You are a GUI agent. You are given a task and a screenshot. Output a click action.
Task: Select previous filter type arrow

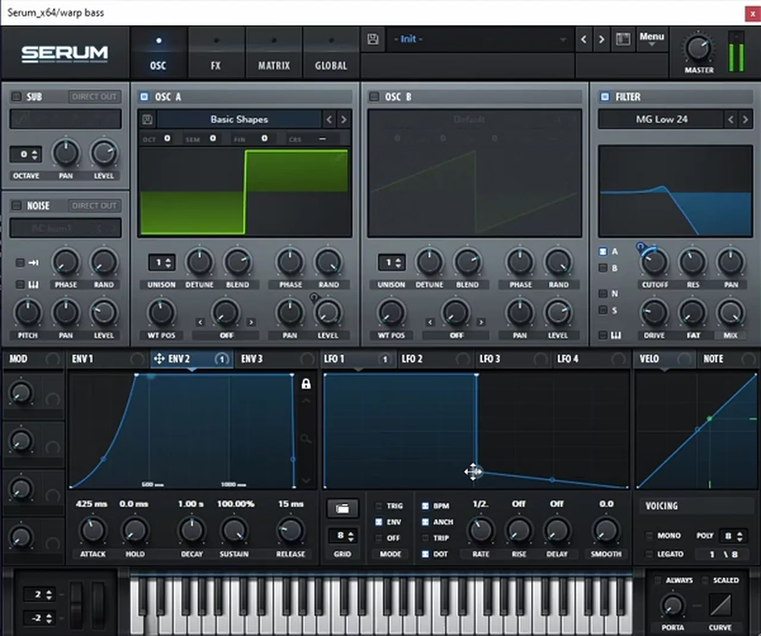coord(731,119)
